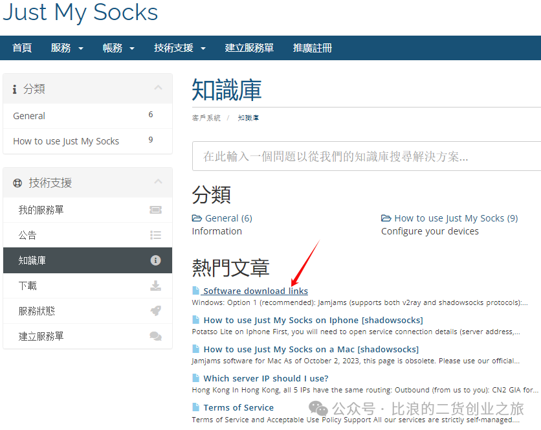Open 服務狀態 in the sidebar
Viewport: 541px width, 430px height.
coord(87,311)
